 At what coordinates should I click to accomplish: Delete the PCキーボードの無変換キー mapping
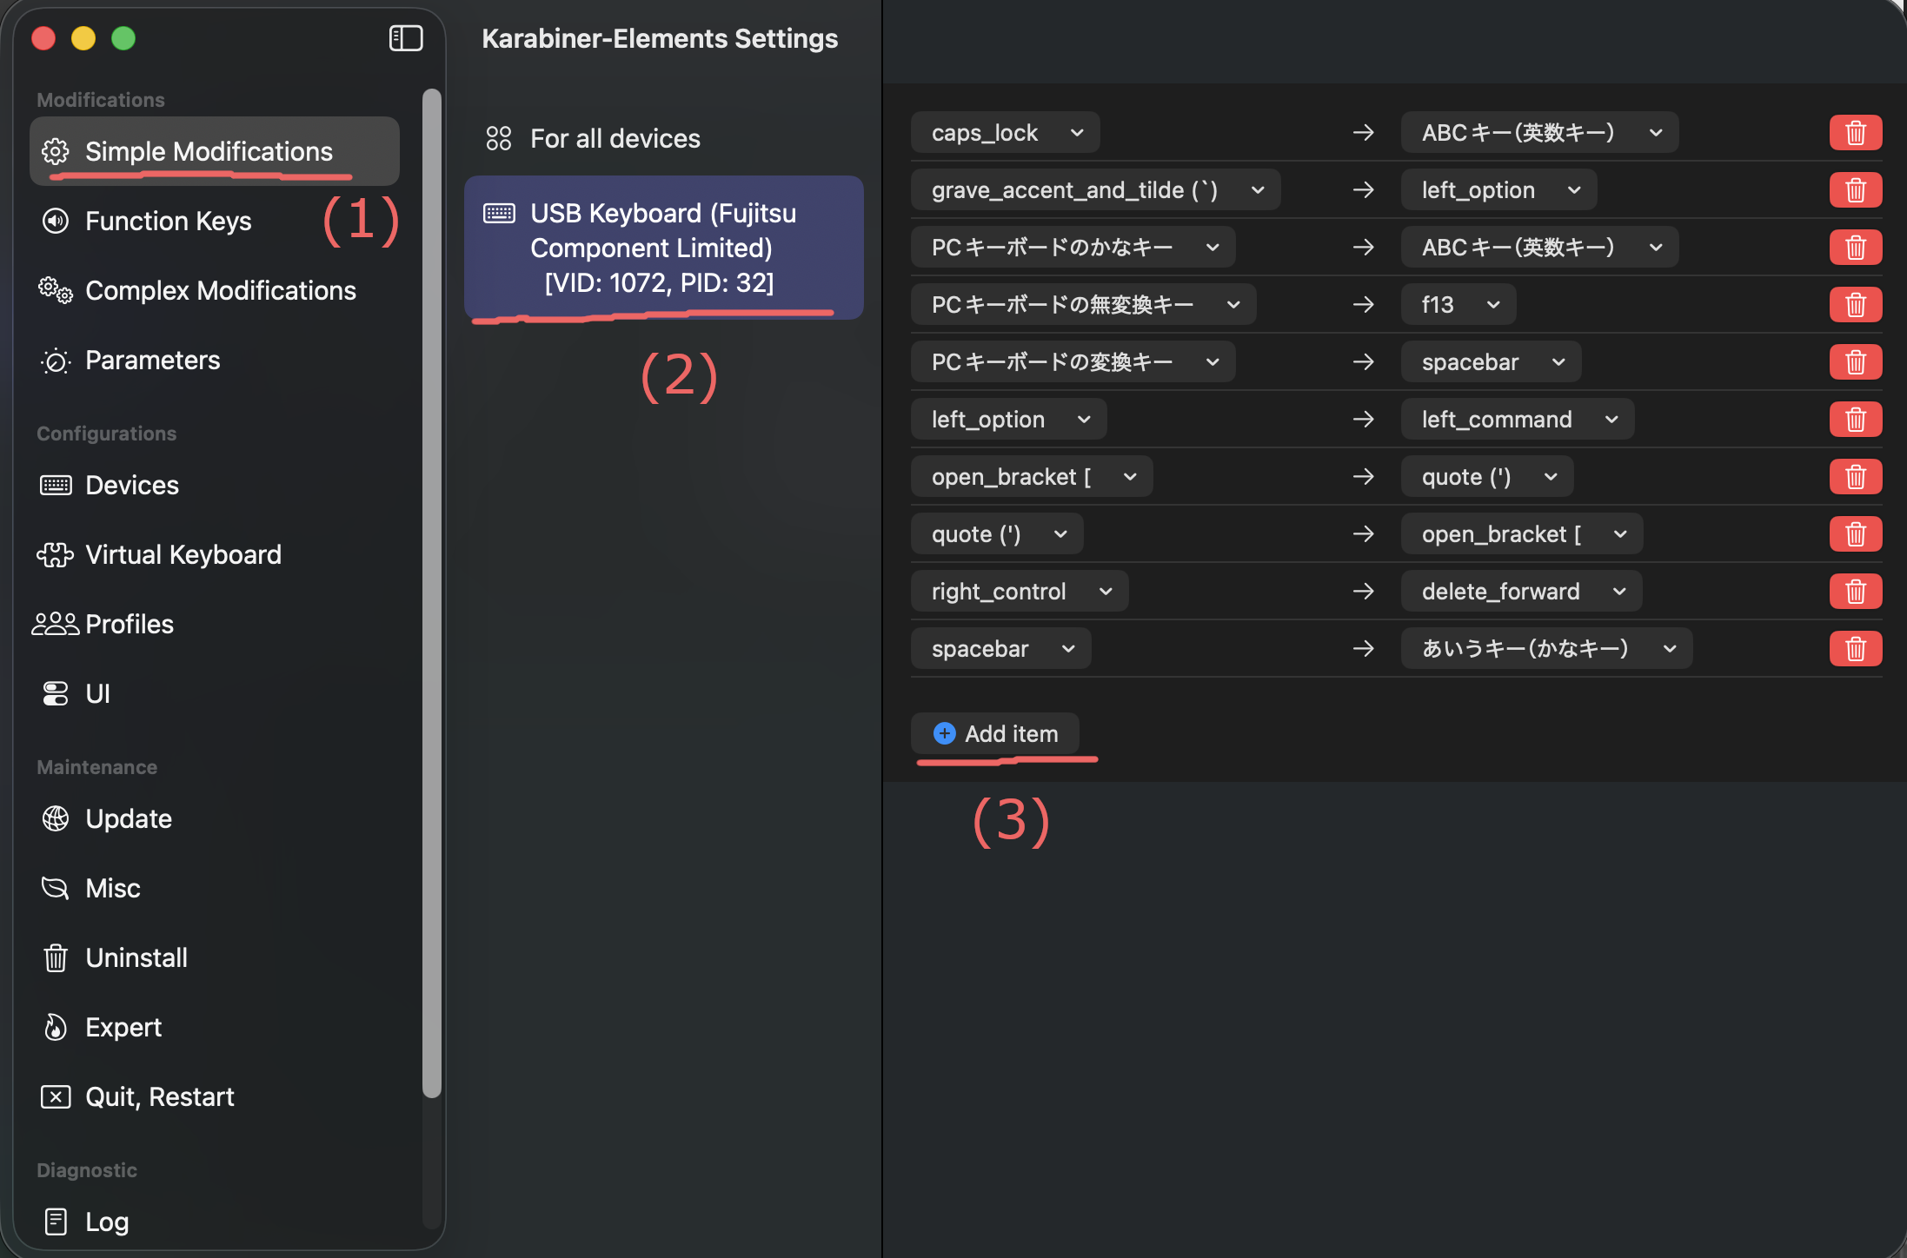tap(1856, 305)
